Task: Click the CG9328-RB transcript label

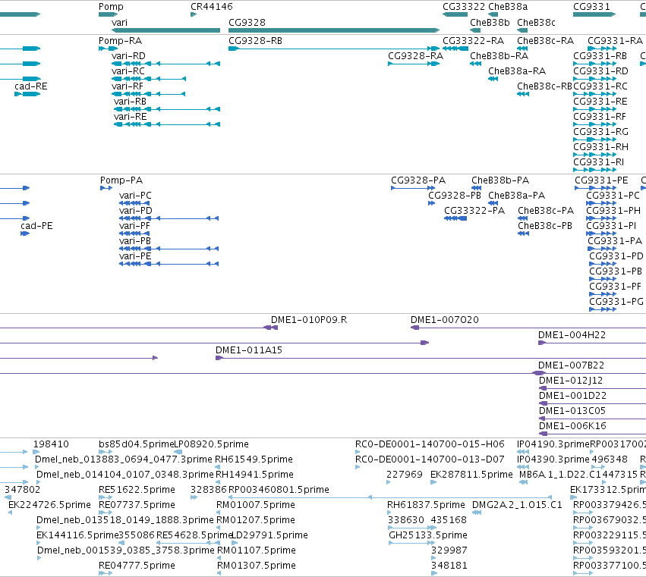Action: [x=255, y=41]
